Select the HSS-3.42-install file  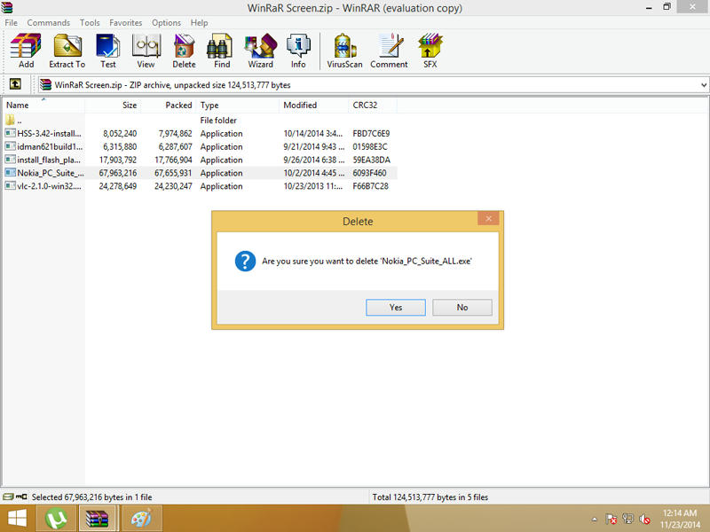[x=43, y=134]
